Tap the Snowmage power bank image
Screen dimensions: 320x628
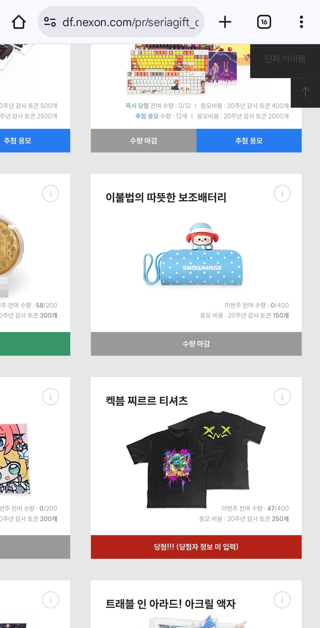click(x=193, y=254)
